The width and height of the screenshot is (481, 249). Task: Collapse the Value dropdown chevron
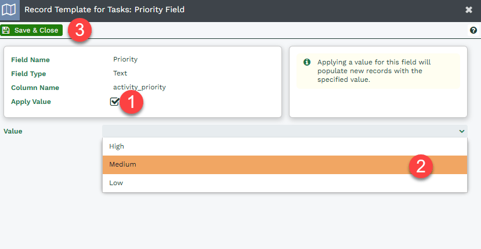tap(462, 131)
